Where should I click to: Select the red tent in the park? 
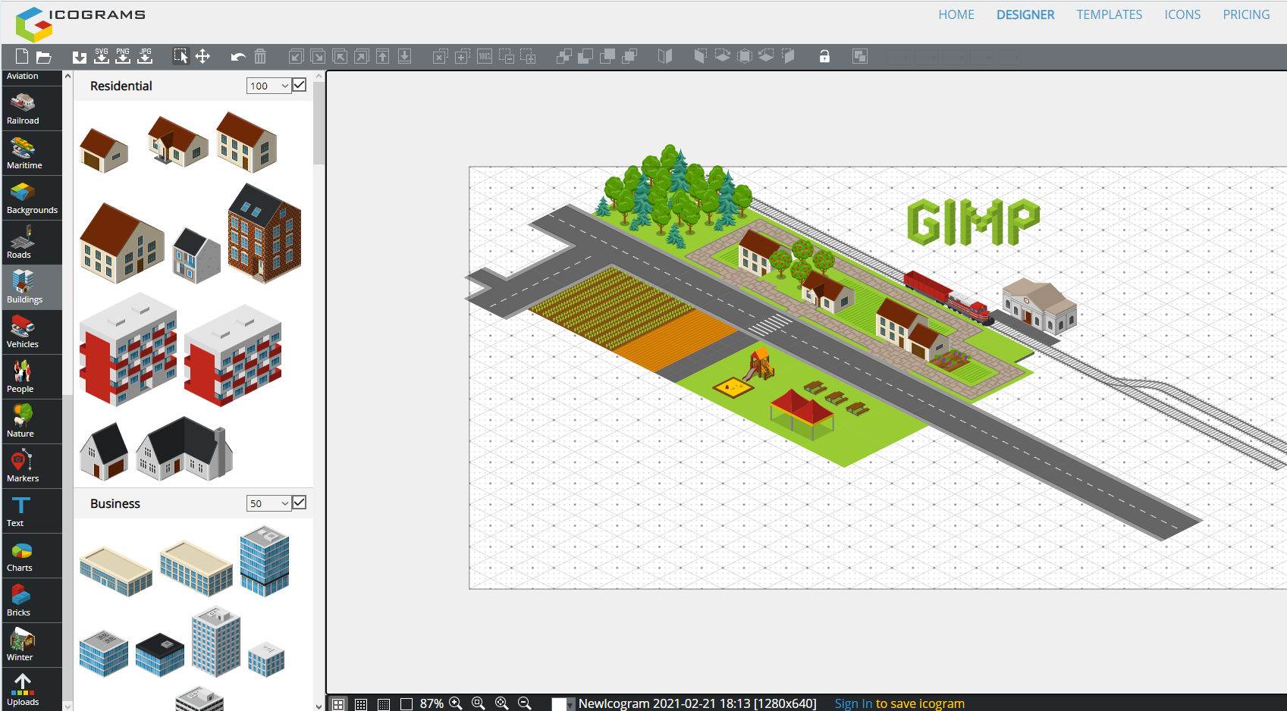(802, 414)
